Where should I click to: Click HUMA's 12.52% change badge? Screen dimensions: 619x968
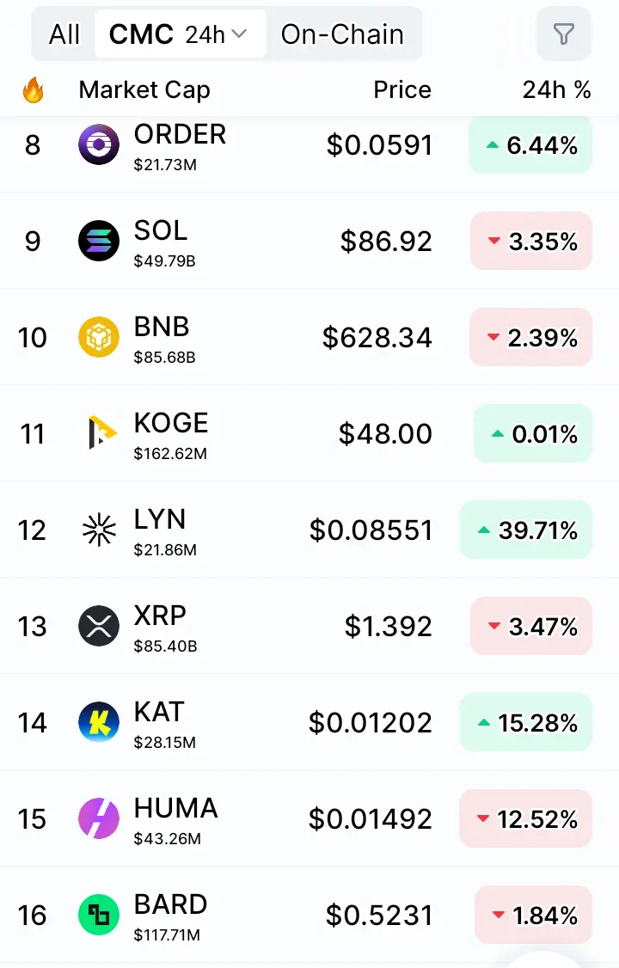pos(526,819)
